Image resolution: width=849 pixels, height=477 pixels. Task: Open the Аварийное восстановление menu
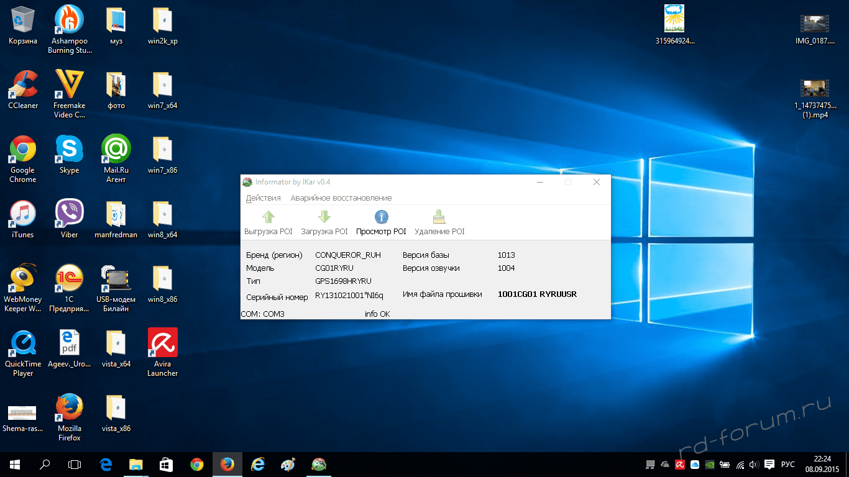click(341, 198)
